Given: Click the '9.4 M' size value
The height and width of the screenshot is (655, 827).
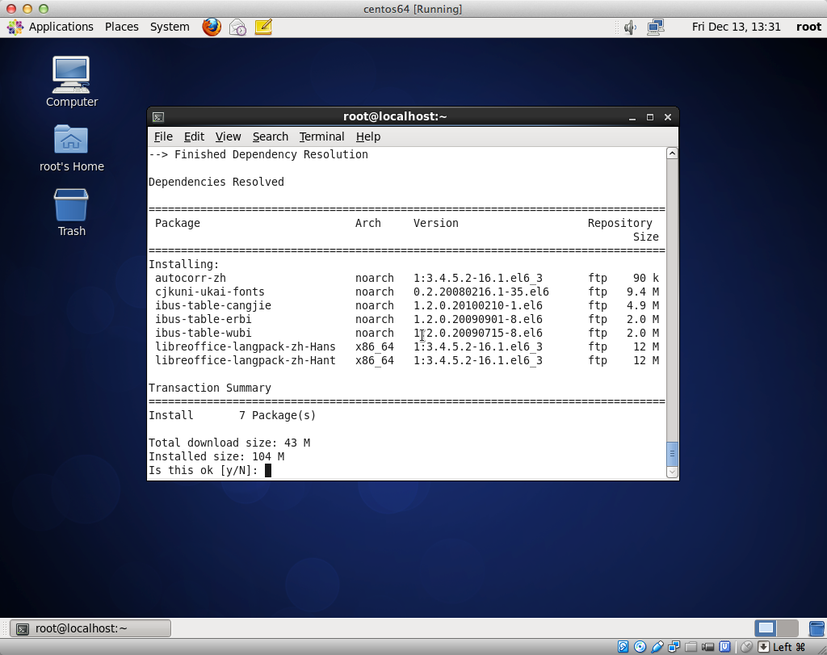Looking at the screenshot, I should point(643,292).
